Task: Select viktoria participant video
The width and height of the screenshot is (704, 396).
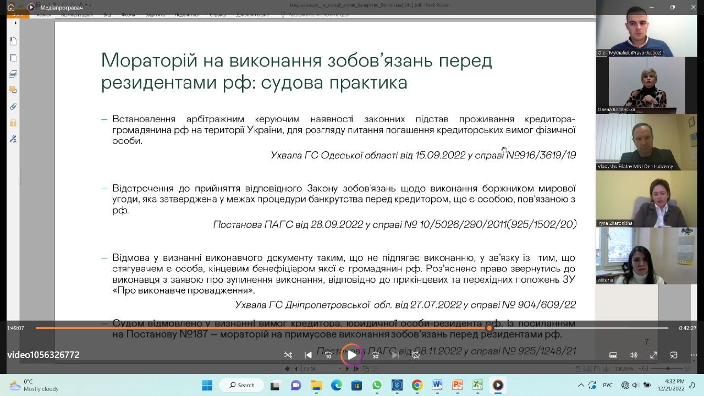Action: (646, 255)
